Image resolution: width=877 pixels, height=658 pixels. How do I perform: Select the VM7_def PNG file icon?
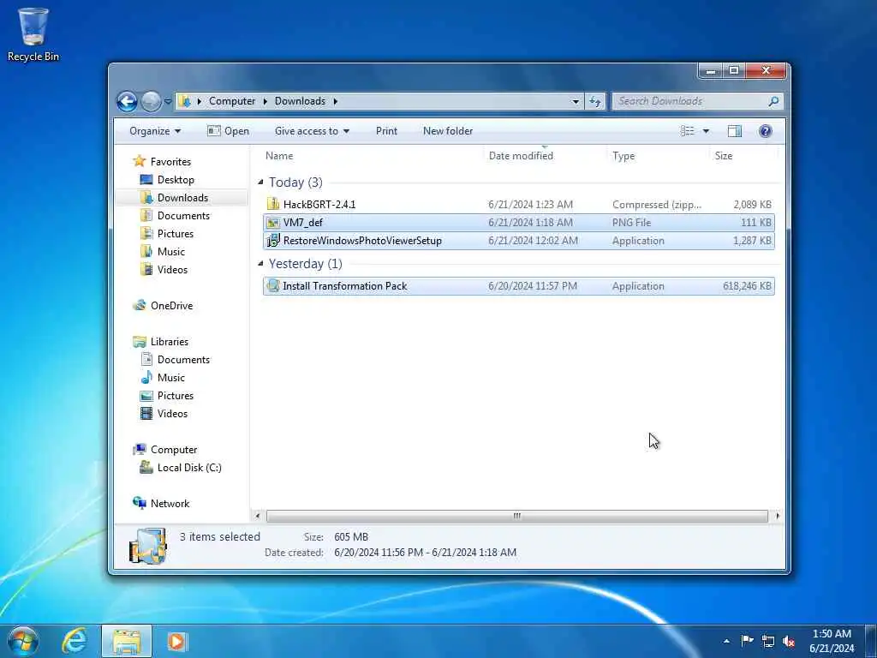[x=273, y=223]
